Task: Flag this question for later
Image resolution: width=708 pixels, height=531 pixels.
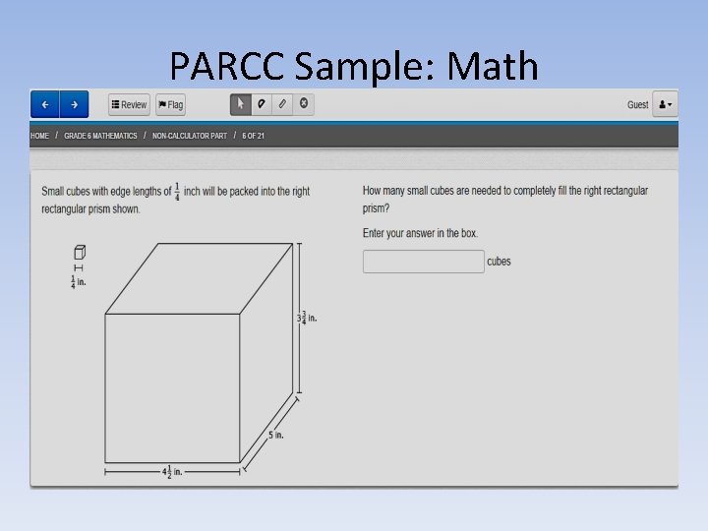Action: [x=171, y=105]
